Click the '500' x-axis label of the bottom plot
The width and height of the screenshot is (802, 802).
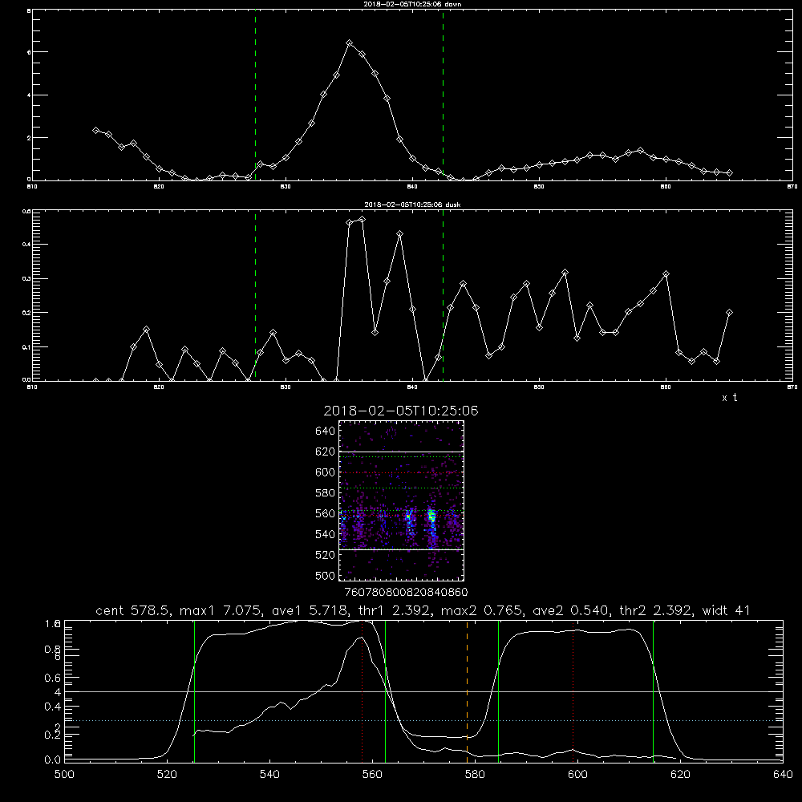(64, 775)
